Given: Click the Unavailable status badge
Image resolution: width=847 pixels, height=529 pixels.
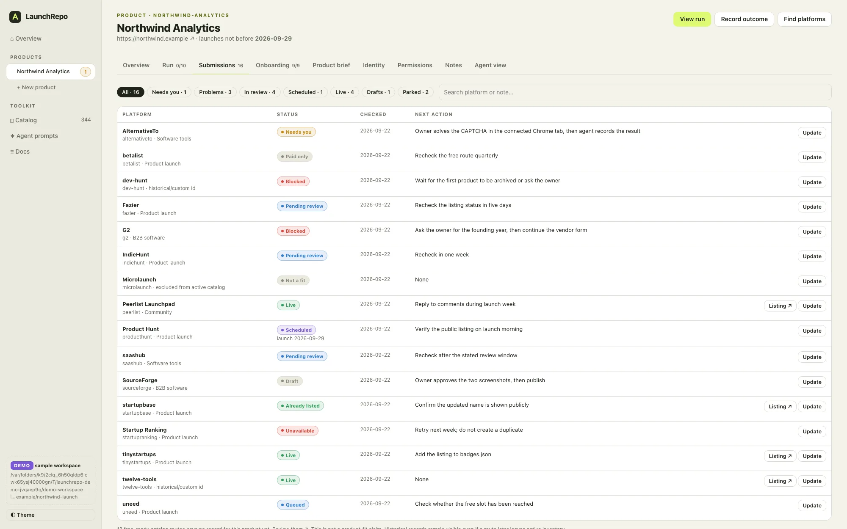Looking at the screenshot, I should pyautogui.click(x=297, y=431).
